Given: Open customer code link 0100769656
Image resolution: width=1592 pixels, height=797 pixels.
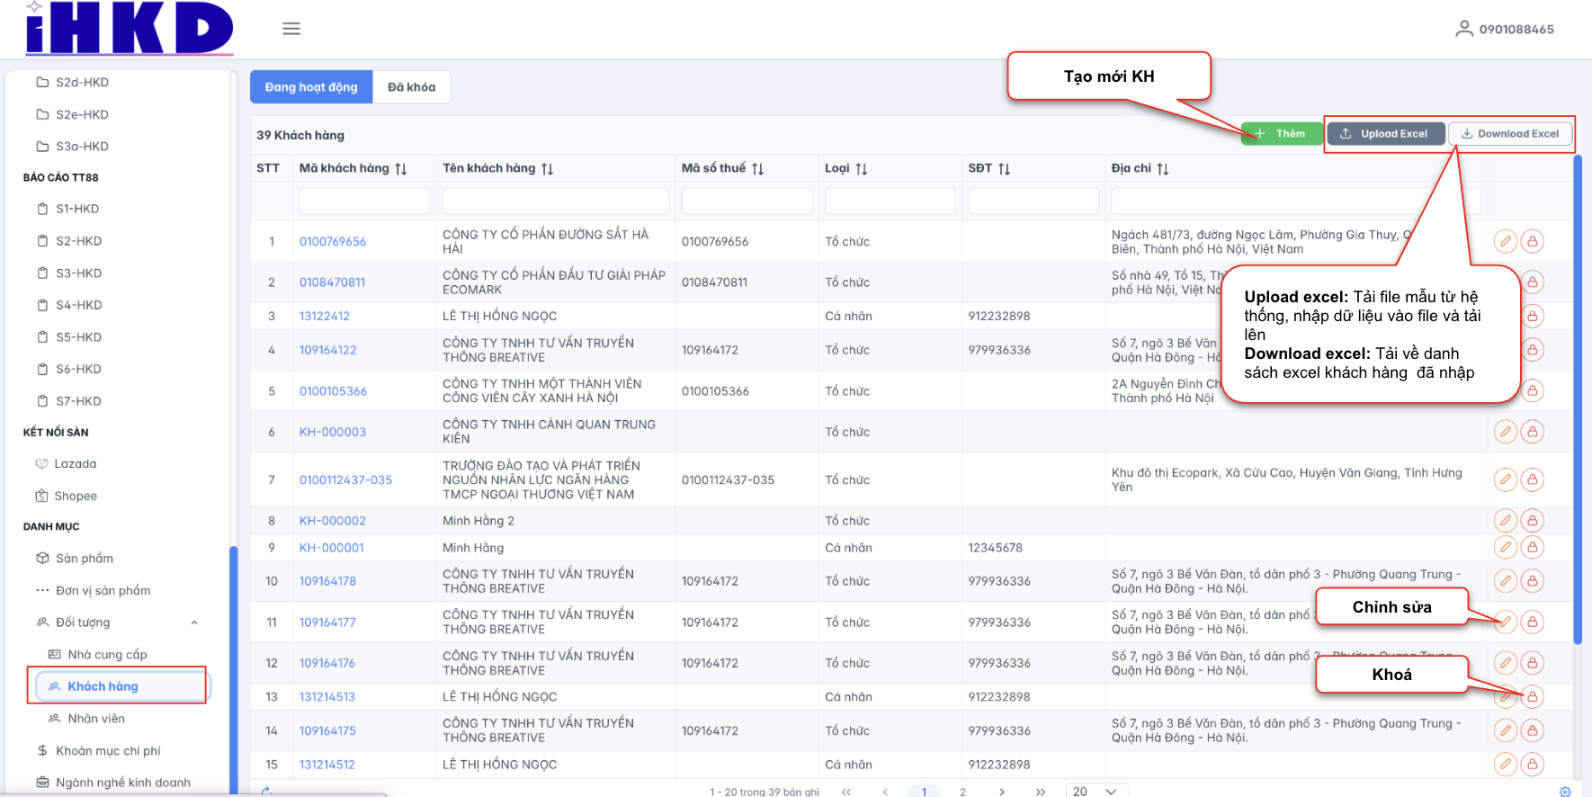Looking at the screenshot, I should (333, 242).
